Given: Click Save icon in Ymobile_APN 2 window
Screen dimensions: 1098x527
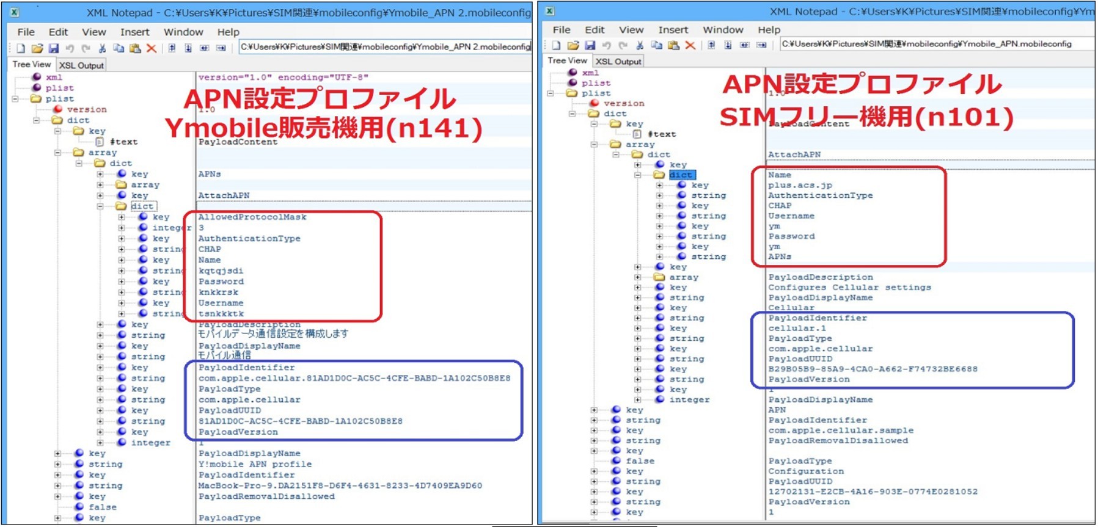Looking at the screenshot, I should click(54, 48).
